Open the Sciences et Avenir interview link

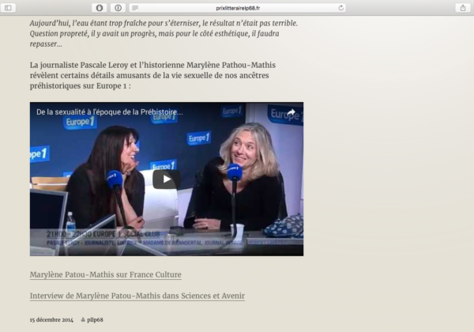point(137,296)
